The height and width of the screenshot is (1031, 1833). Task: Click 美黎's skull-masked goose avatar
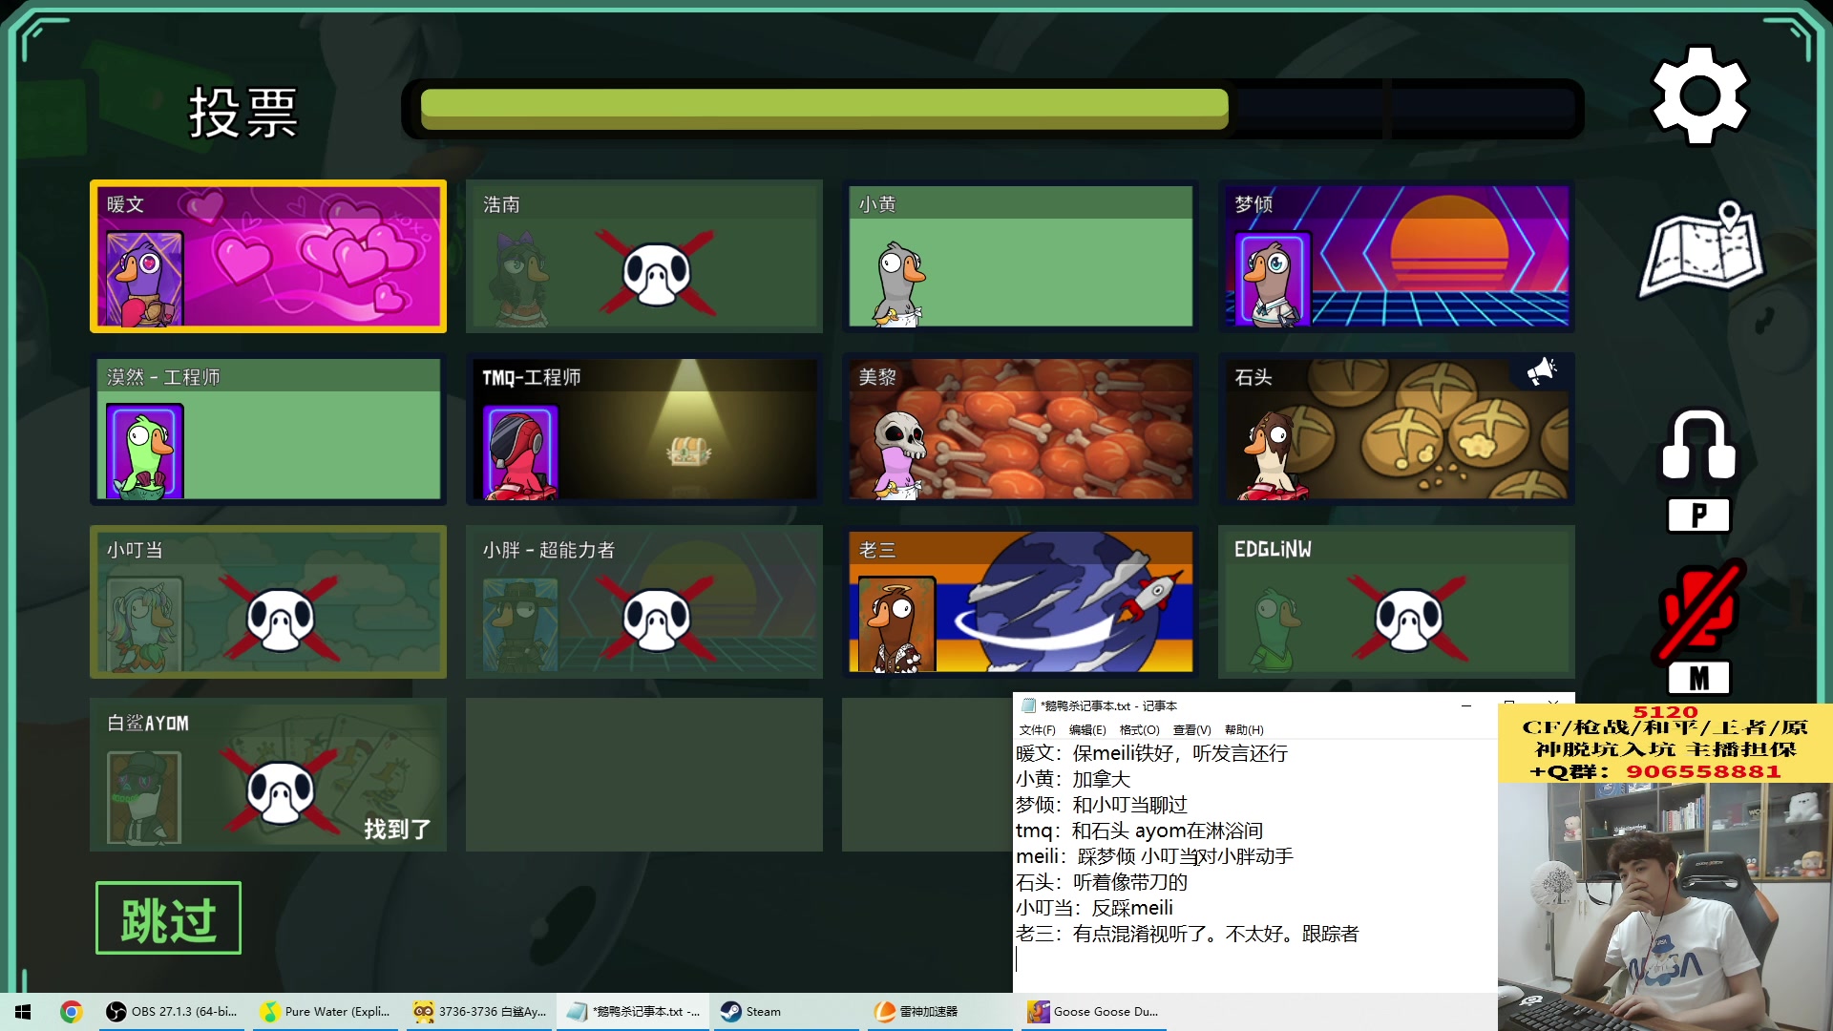[x=899, y=456]
